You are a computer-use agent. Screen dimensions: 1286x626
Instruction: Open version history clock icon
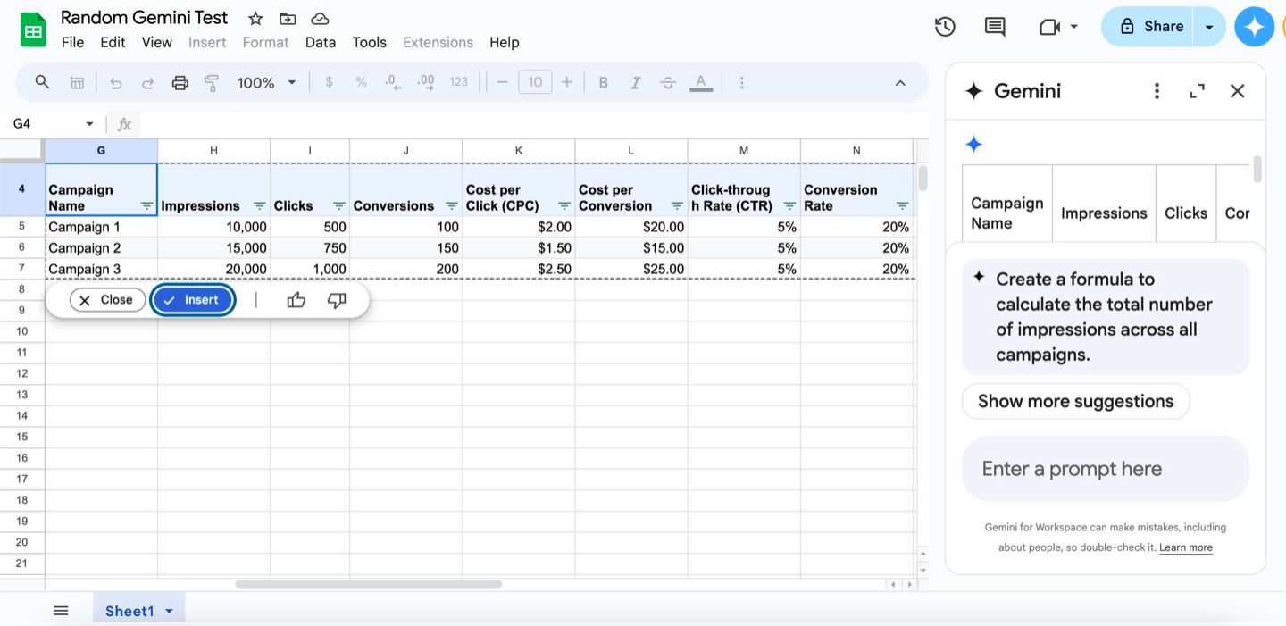945,27
